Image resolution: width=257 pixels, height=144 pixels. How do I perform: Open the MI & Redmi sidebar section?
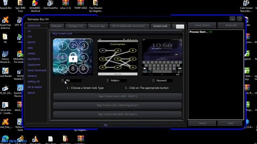click(35, 87)
